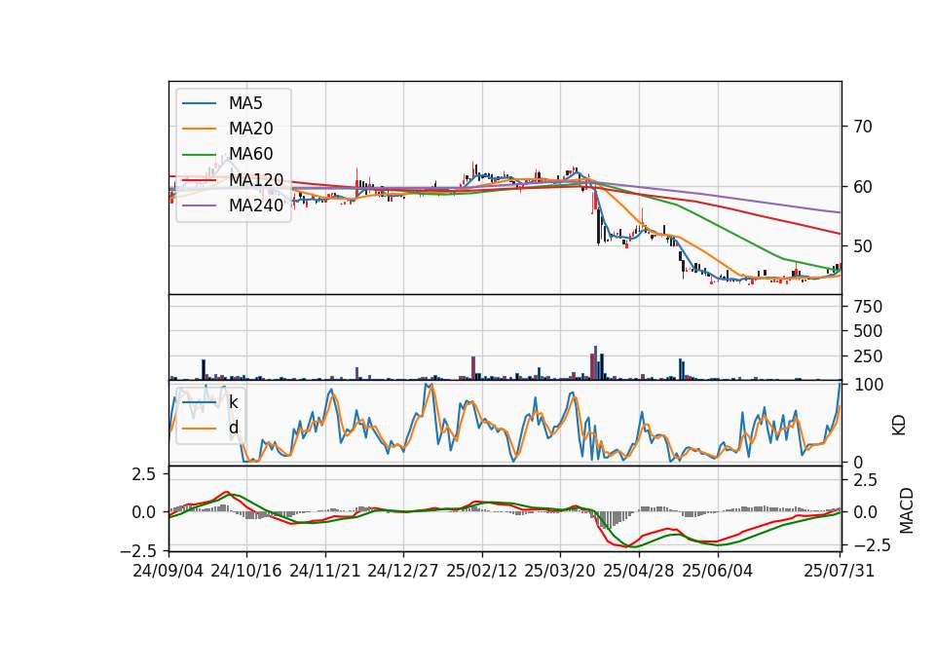The width and height of the screenshot is (935, 672).
Task: Click the 750 volume axis tick label
Action: point(868,307)
